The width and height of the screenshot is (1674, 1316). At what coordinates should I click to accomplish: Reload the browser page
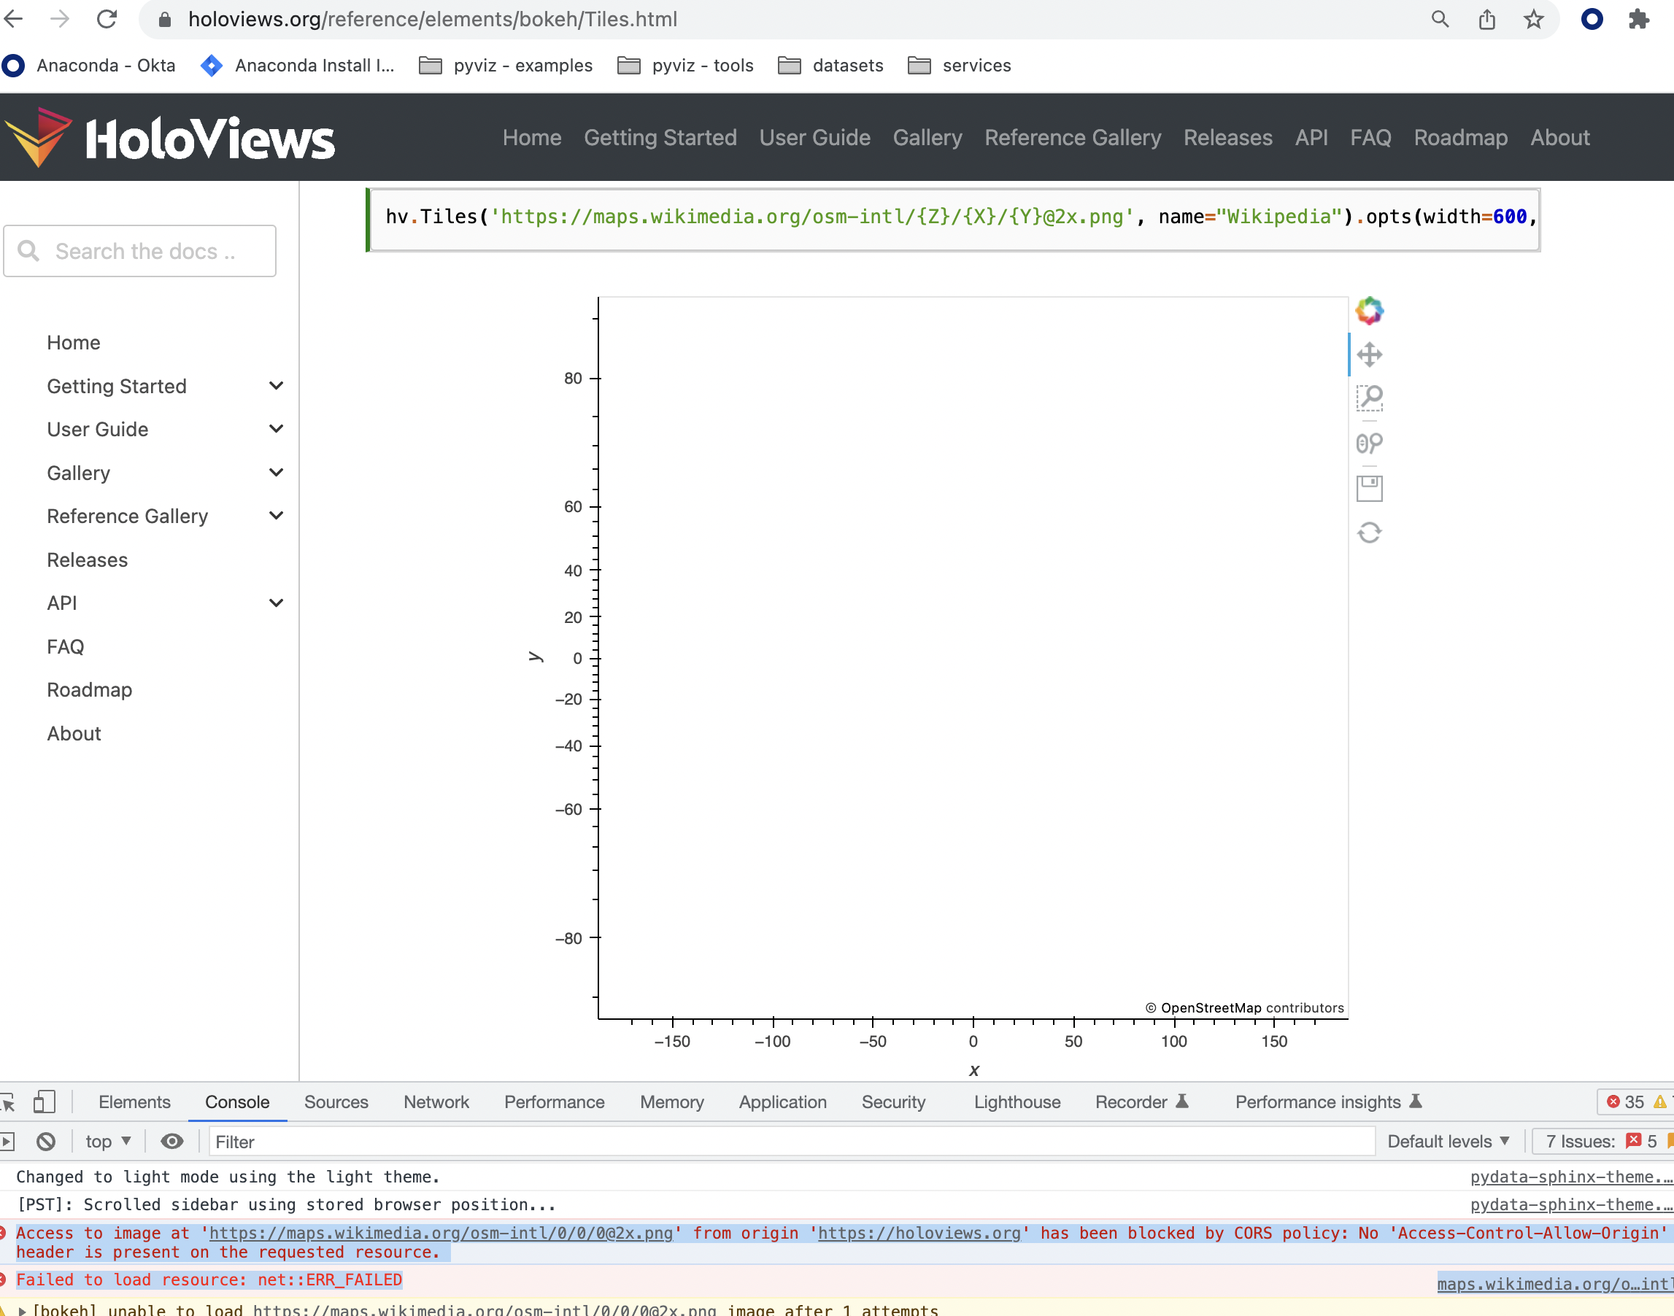click(107, 19)
